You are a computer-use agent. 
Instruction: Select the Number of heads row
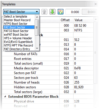[x=48, y=82]
